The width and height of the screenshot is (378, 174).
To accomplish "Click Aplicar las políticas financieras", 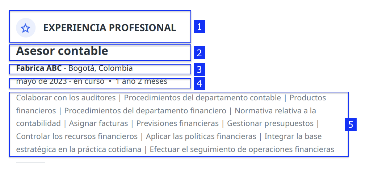I will tap(201, 136).
